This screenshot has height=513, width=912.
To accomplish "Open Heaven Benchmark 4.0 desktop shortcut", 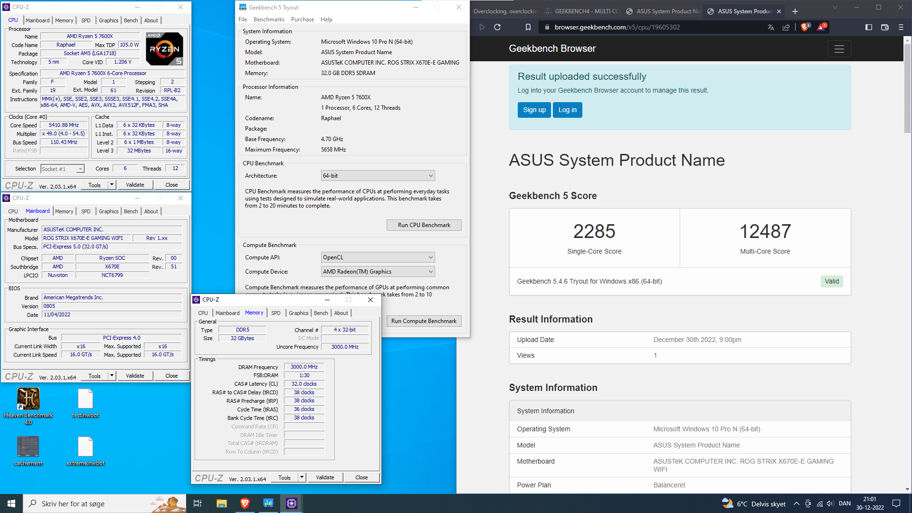I will click(x=28, y=406).
